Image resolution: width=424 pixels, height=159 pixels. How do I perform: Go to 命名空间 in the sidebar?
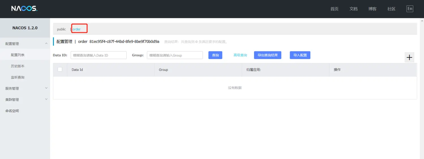12,111
